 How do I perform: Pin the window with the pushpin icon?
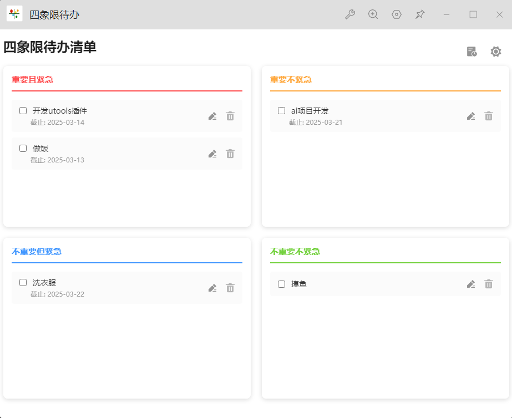[420, 14]
